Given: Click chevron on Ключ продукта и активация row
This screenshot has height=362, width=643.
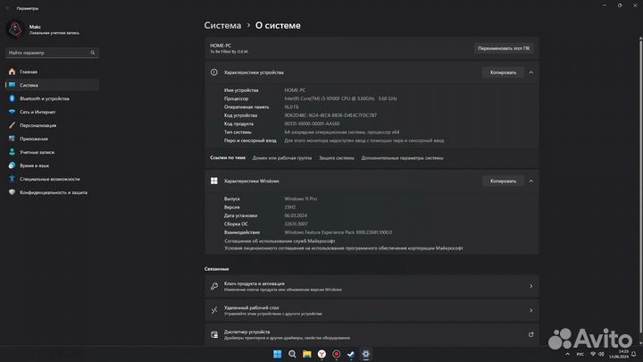Looking at the screenshot, I should [531, 286].
